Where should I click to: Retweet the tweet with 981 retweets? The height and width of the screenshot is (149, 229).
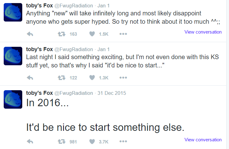(x=62, y=142)
